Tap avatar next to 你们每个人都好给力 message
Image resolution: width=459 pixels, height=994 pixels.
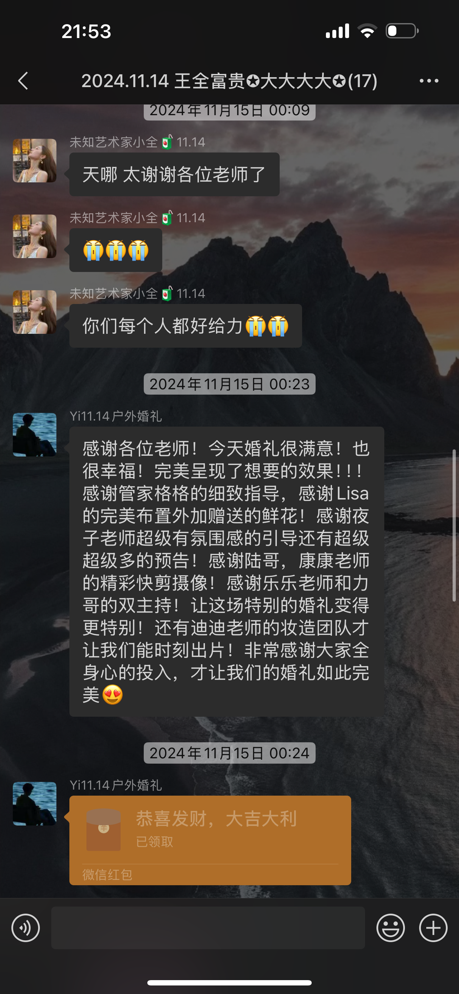click(35, 312)
